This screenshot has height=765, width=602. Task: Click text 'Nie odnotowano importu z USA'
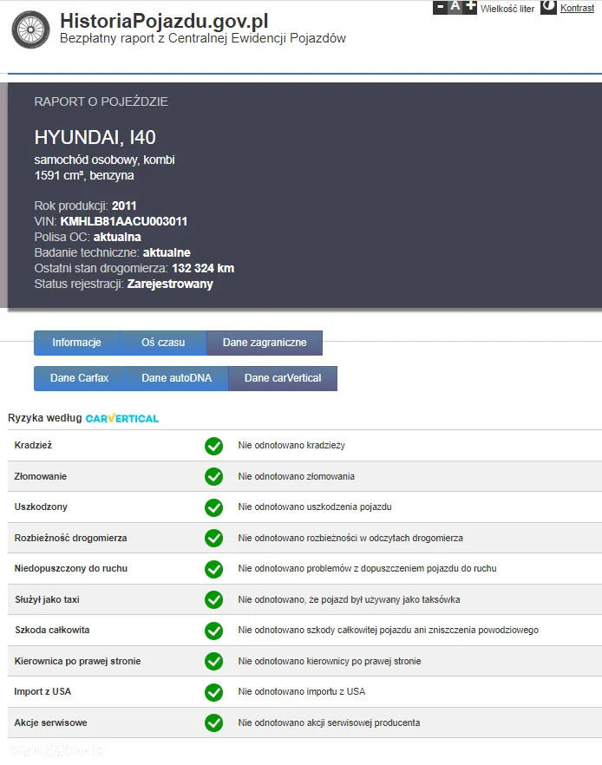click(302, 692)
